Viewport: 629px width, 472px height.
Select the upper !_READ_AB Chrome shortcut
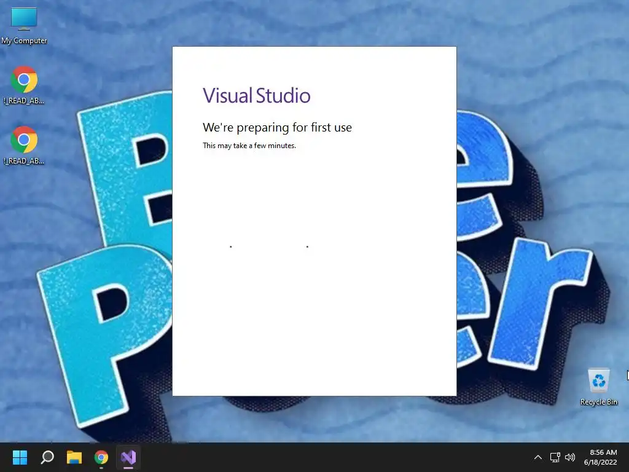pos(24,85)
